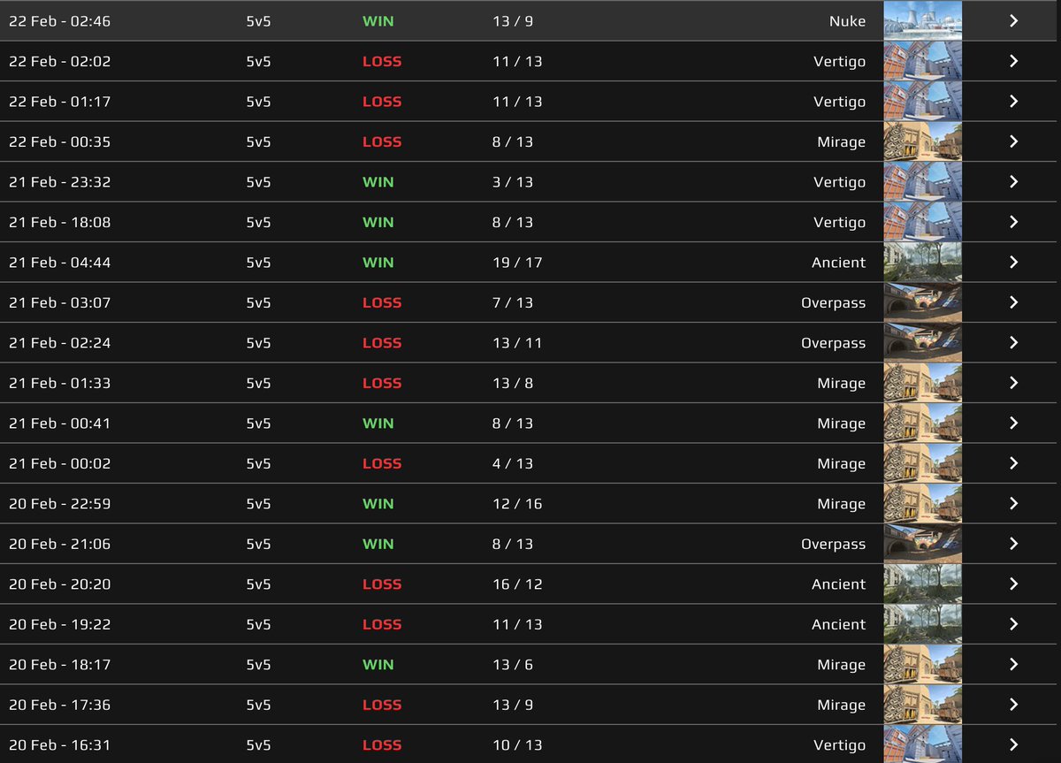Image resolution: width=1061 pixels, height=763 pixels.
Task: Click arrow icon on 20 Feb 21:06 row
Action: tap(1014, 544)
